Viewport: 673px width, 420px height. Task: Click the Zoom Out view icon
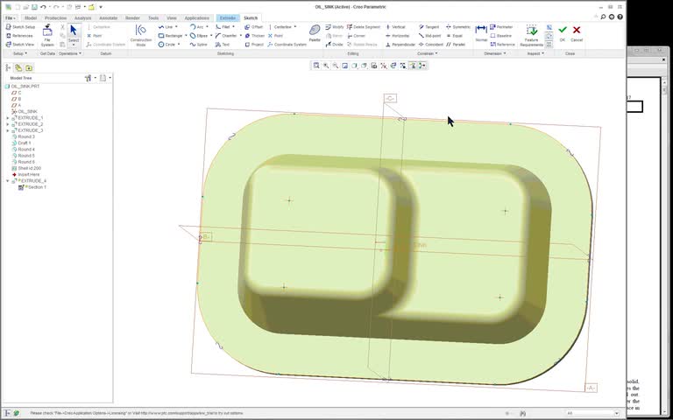[336, 66]
